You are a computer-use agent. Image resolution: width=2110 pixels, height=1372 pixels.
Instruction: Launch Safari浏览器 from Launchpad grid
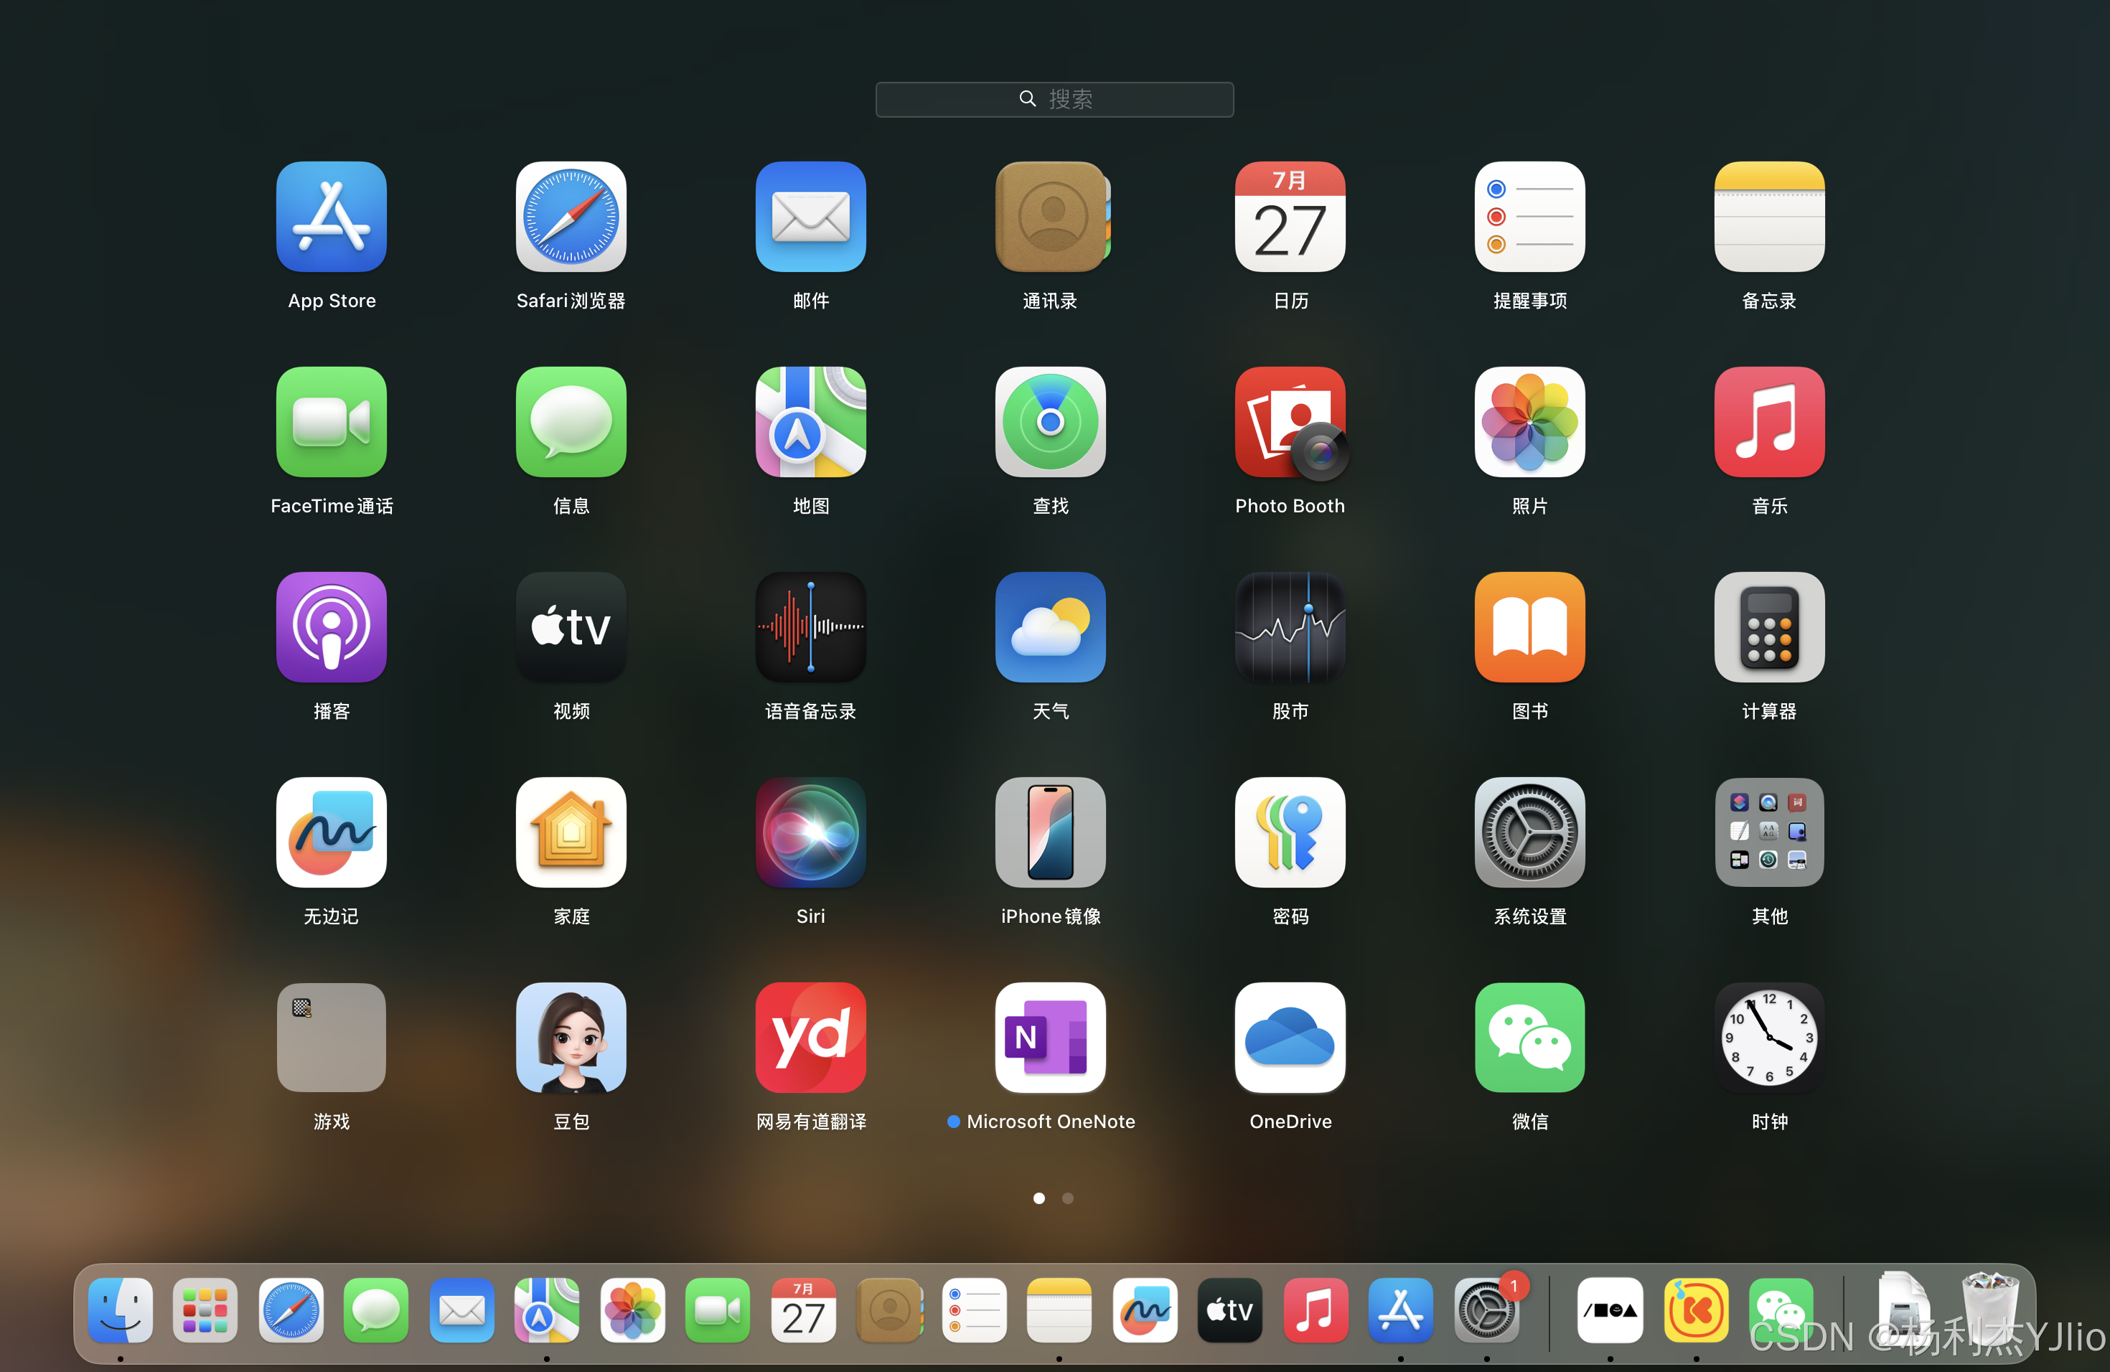pyautogui.click(x=571, y=217)
